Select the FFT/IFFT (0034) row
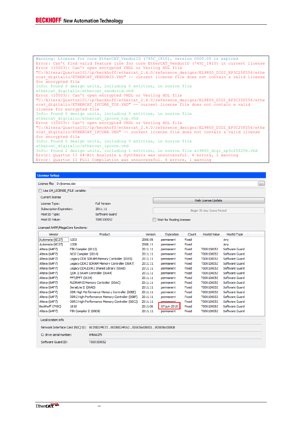 151,278
